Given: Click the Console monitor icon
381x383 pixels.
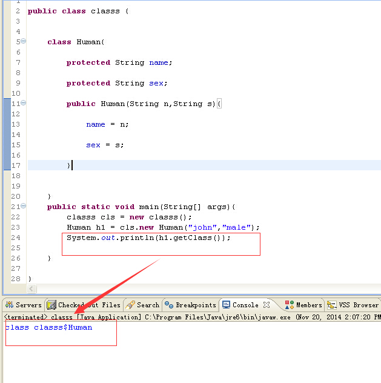Looking at the screenshot, I should [x=227, y=305].
